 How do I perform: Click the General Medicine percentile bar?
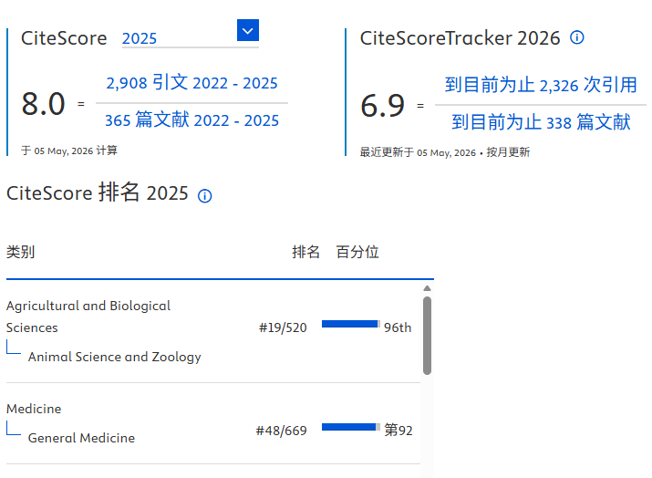(350, 427)
